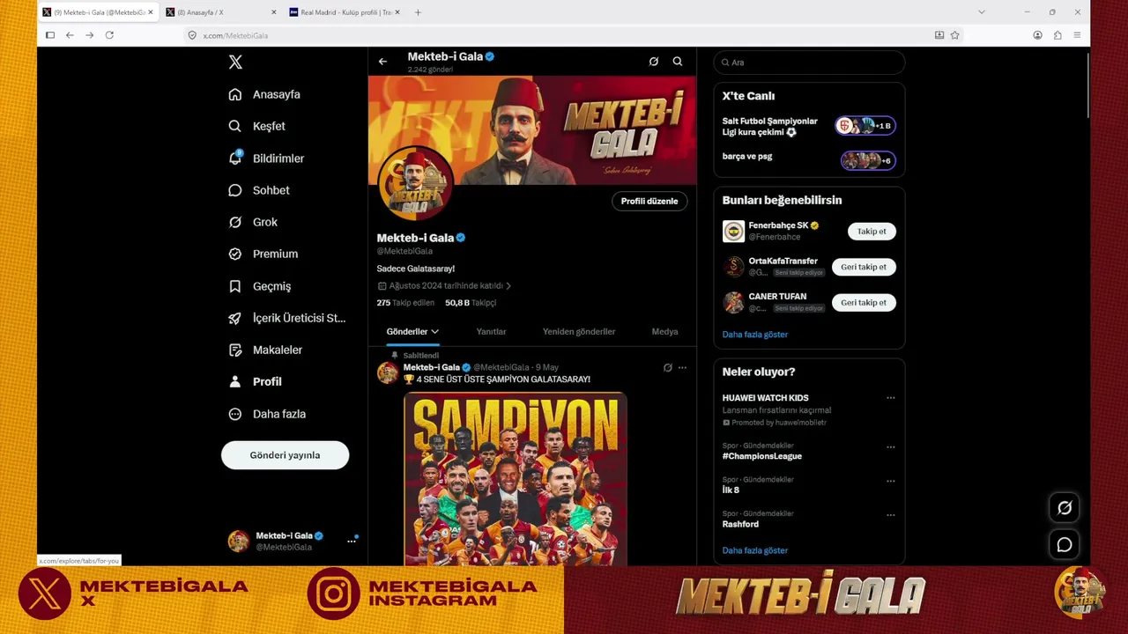Open options for HUAWEI WATCH KIDS trend
The height and width of the screenshot is (634, 1128).
890,398
